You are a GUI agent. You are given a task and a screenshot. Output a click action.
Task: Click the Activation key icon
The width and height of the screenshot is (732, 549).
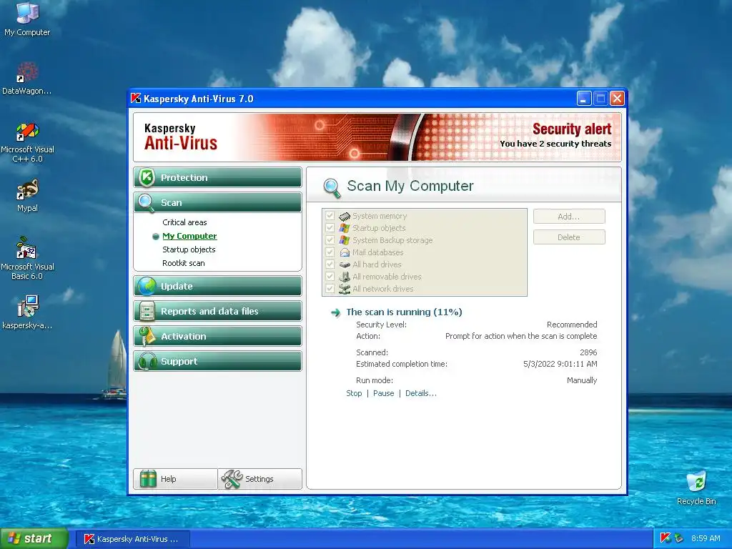[x=147, y=336]
